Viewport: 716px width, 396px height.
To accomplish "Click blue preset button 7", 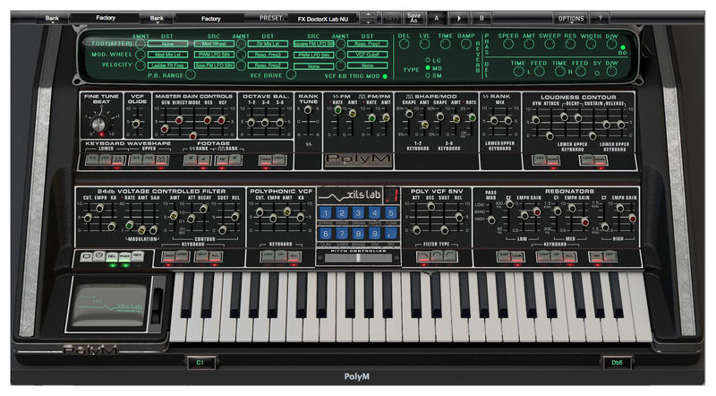I will [342, 234].
